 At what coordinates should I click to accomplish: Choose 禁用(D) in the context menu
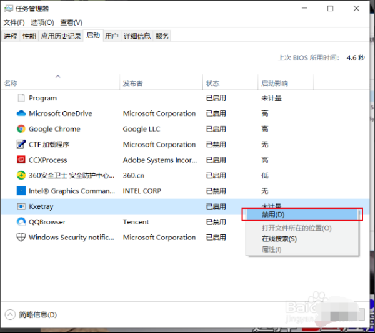[x=302, y=215]
